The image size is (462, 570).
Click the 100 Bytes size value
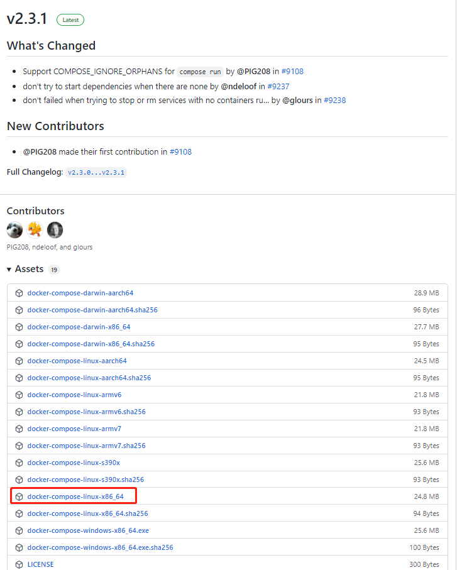[x=424, y=547]
